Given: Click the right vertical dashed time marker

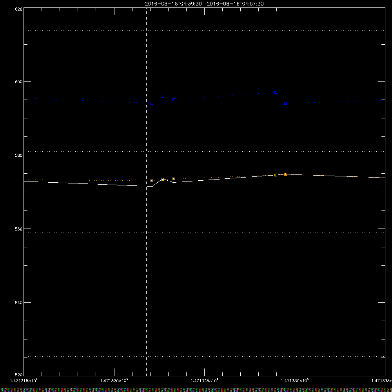Looking at the screenshot, I should point(179,192).
